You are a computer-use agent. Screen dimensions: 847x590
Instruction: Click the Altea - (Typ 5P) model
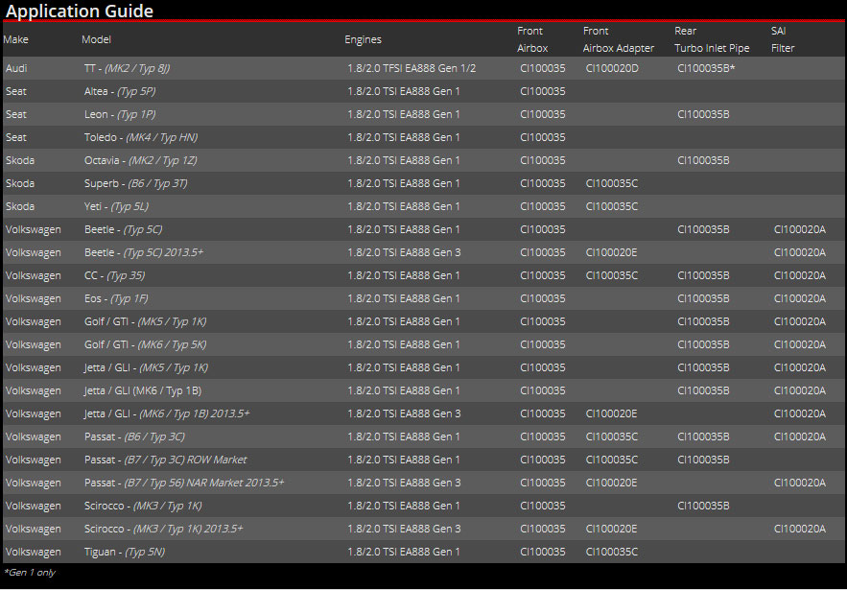(x=120, y=91)
